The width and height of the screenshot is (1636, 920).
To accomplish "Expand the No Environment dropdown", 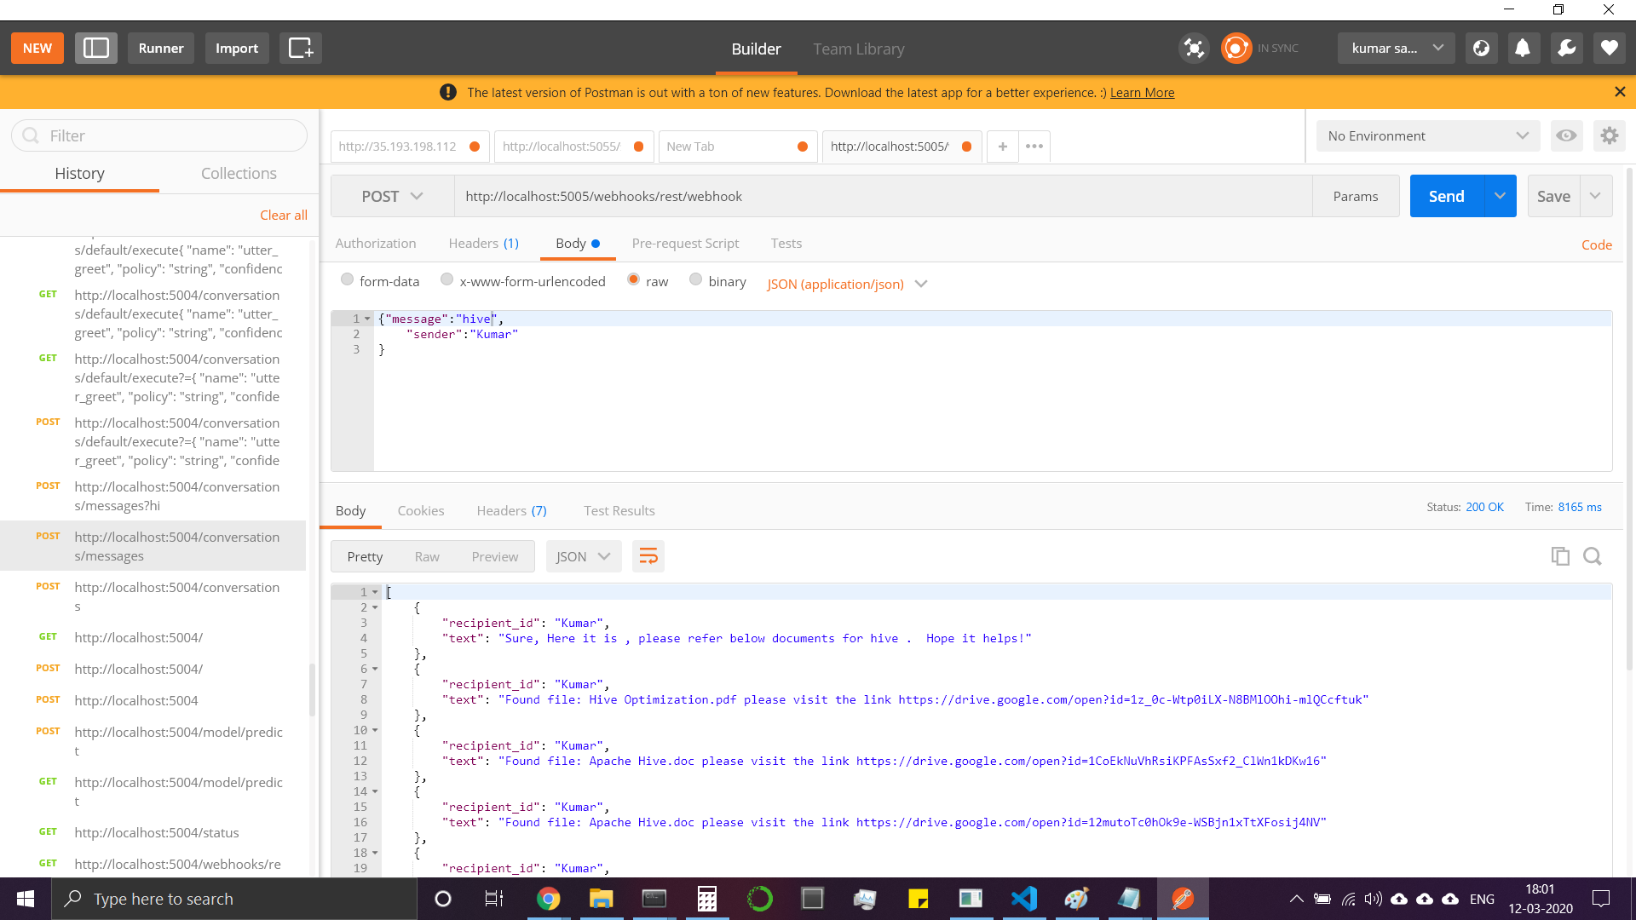I will pos(1427,135).
